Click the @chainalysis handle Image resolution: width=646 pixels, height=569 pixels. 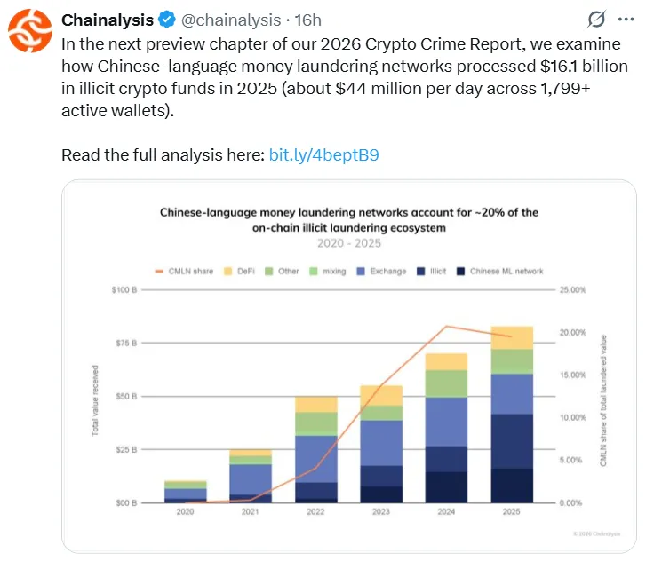(231, 20)
